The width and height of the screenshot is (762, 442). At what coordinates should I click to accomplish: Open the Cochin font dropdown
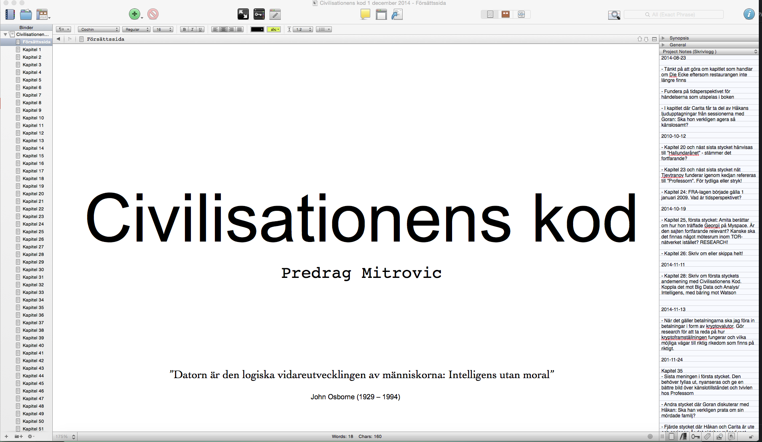pyautogui.click(x=99, y=30)
